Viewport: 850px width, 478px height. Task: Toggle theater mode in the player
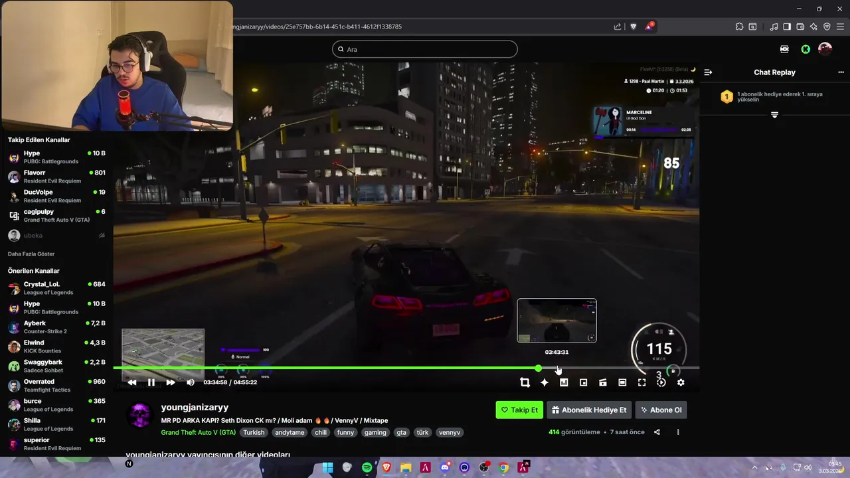click(622, 382)
